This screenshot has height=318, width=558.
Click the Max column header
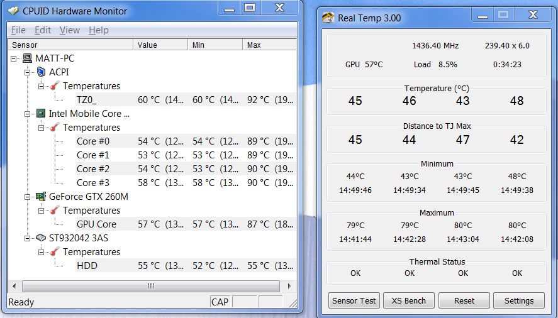(270, 45)
